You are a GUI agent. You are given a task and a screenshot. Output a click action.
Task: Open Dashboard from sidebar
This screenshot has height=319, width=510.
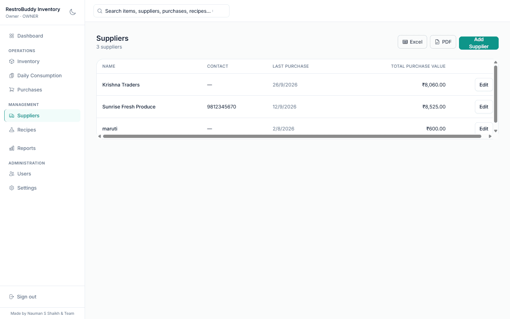coord(42,36)
